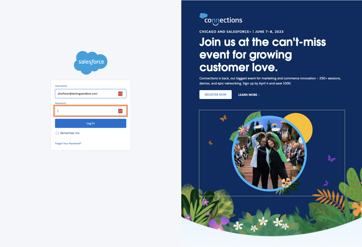Click the 'Connections is back' description text
The height and width of the screenshot is (247, 362).
click(x=270, y=81)
